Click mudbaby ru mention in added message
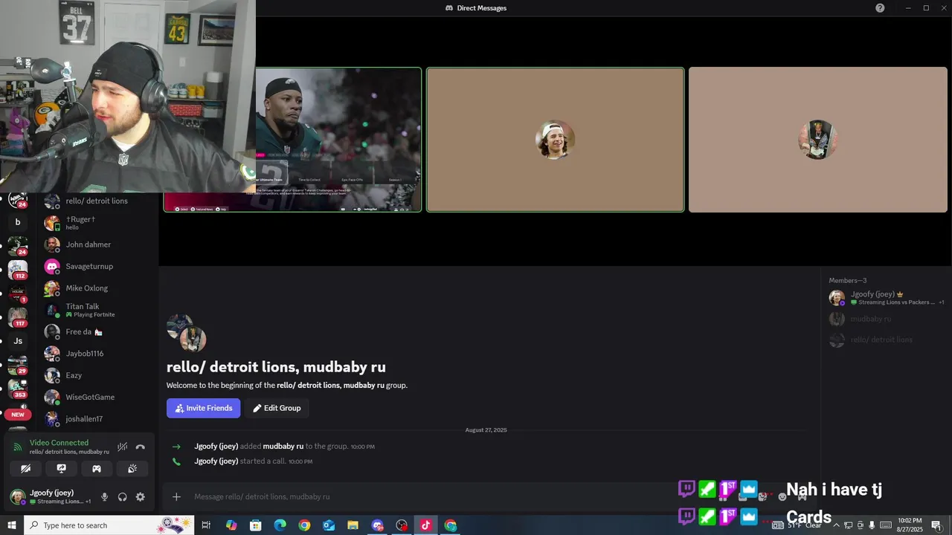 pyautogui.click(x=283, y=447)
